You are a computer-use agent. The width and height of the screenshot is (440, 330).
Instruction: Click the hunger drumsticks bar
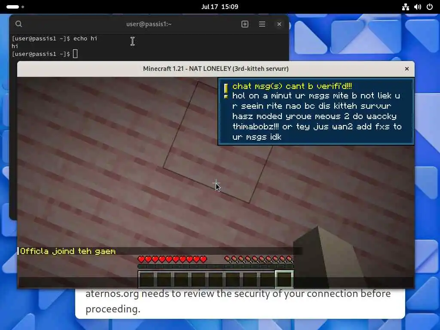pos(259,259)
